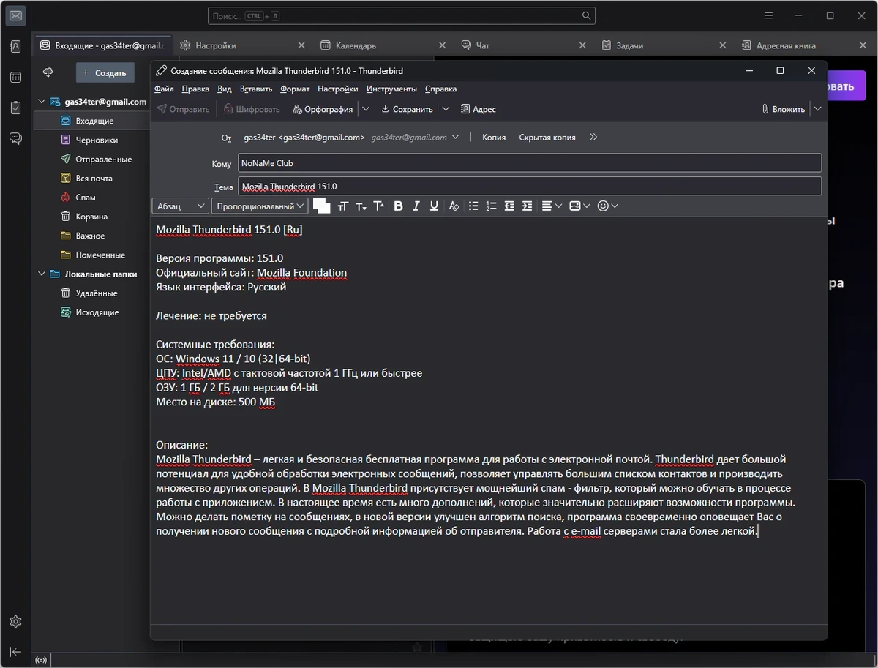Screen dimensions: 878x668
Task: Select the Отправленные folder
Action: click(103, 159)
